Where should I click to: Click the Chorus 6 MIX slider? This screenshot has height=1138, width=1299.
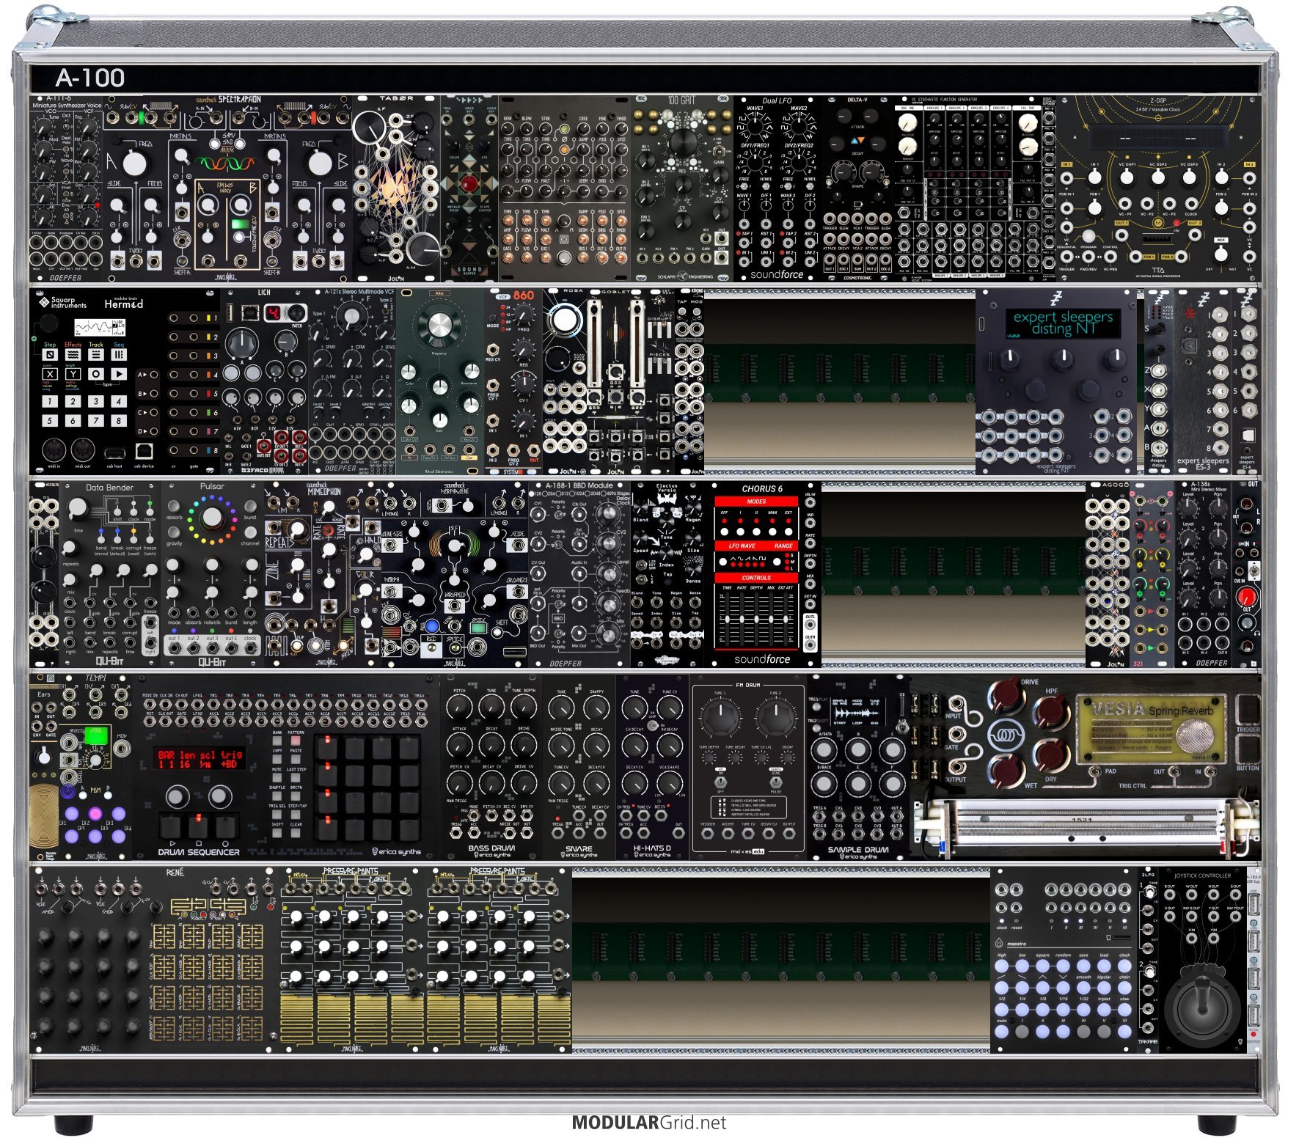(x=771, y=617)
